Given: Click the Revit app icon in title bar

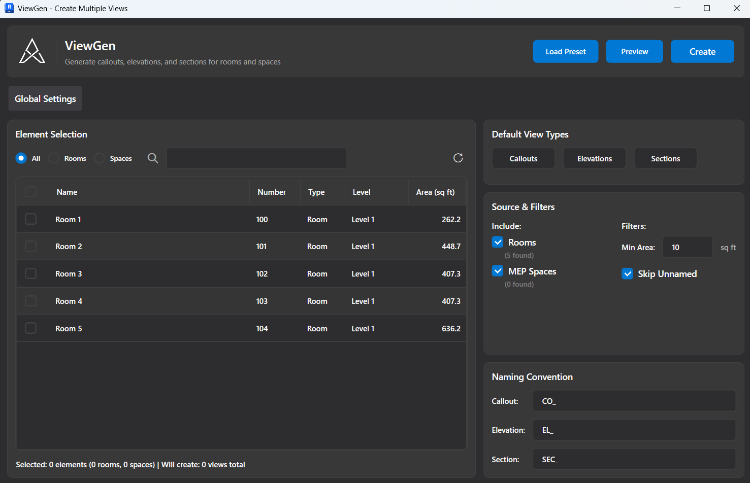Looking at the screenshot, I should 9,8.
